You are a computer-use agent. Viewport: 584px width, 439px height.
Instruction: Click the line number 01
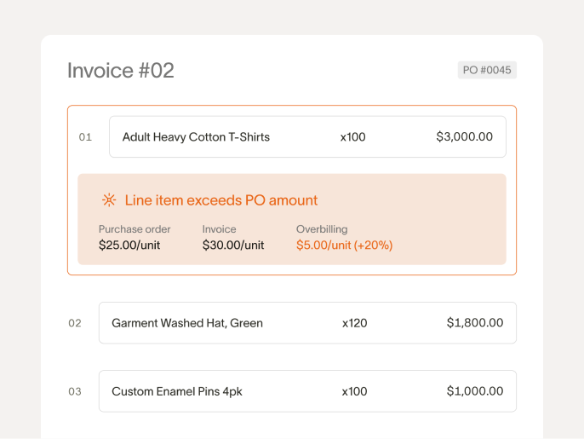click(x=85, y=137)
